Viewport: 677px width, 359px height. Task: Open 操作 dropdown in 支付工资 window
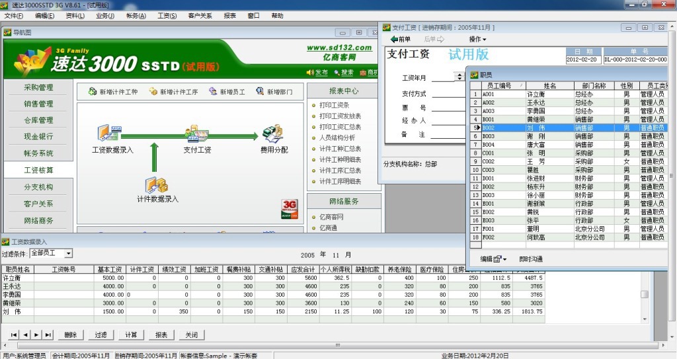click(477, 39)
